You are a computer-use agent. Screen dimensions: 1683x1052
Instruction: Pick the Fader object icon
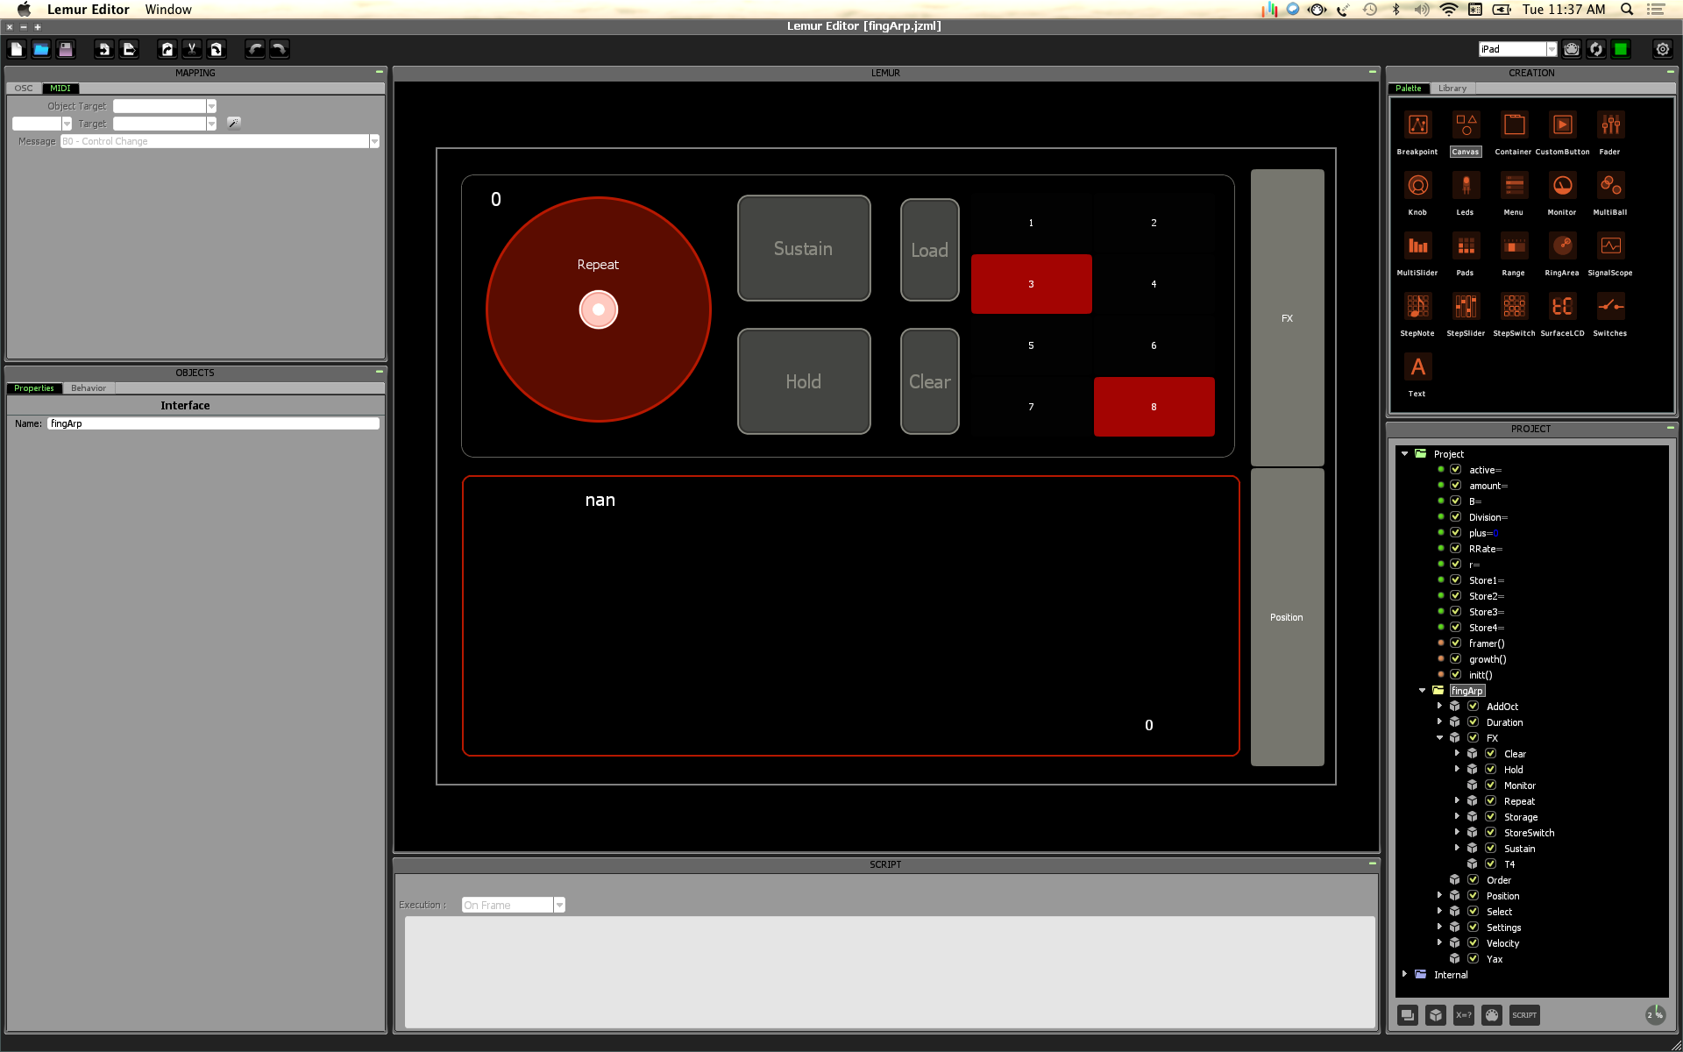1609,125
